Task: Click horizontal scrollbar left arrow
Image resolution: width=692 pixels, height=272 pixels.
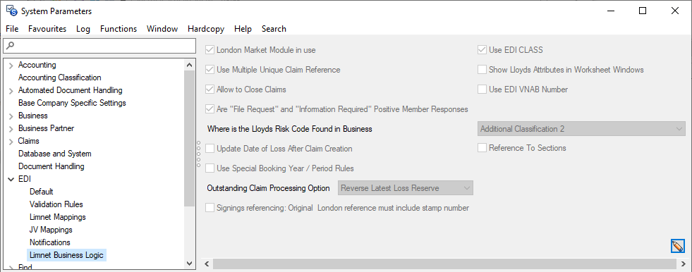Action: (x=207, y=264)
